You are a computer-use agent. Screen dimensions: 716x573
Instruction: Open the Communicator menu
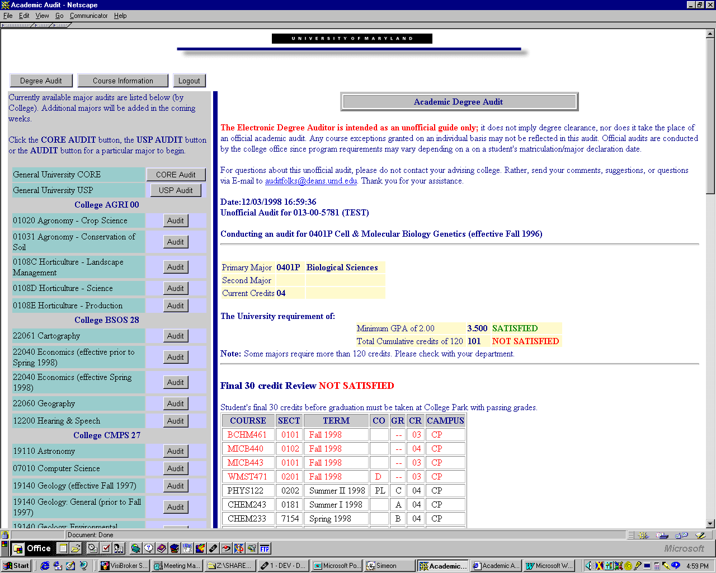click(x=89, y=16)
